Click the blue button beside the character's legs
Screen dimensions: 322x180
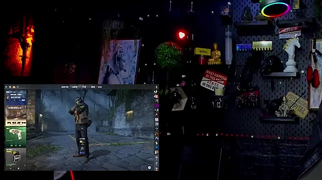(82, 153)
